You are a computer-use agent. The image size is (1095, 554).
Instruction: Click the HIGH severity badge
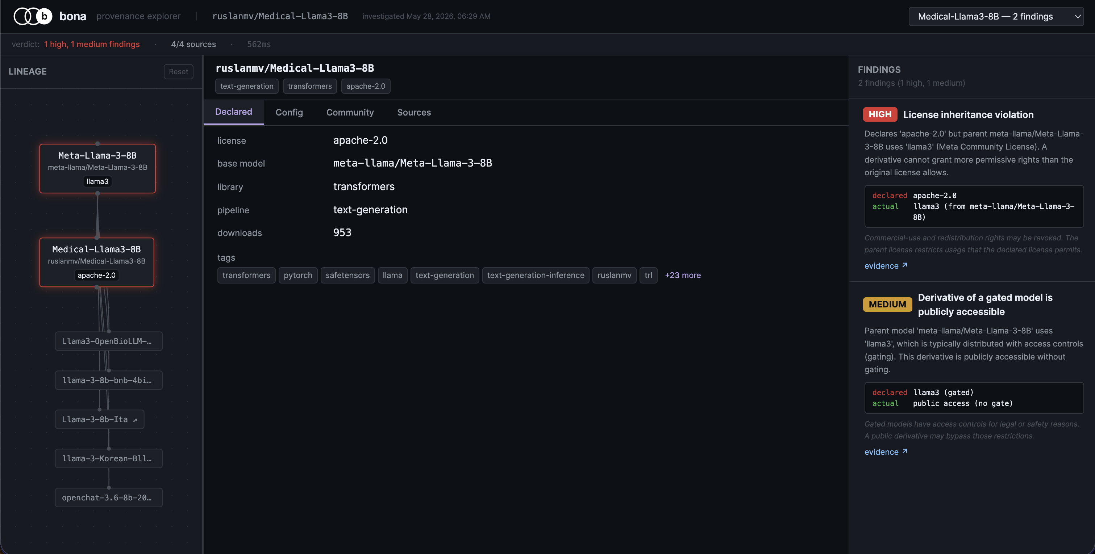point(880,114)
